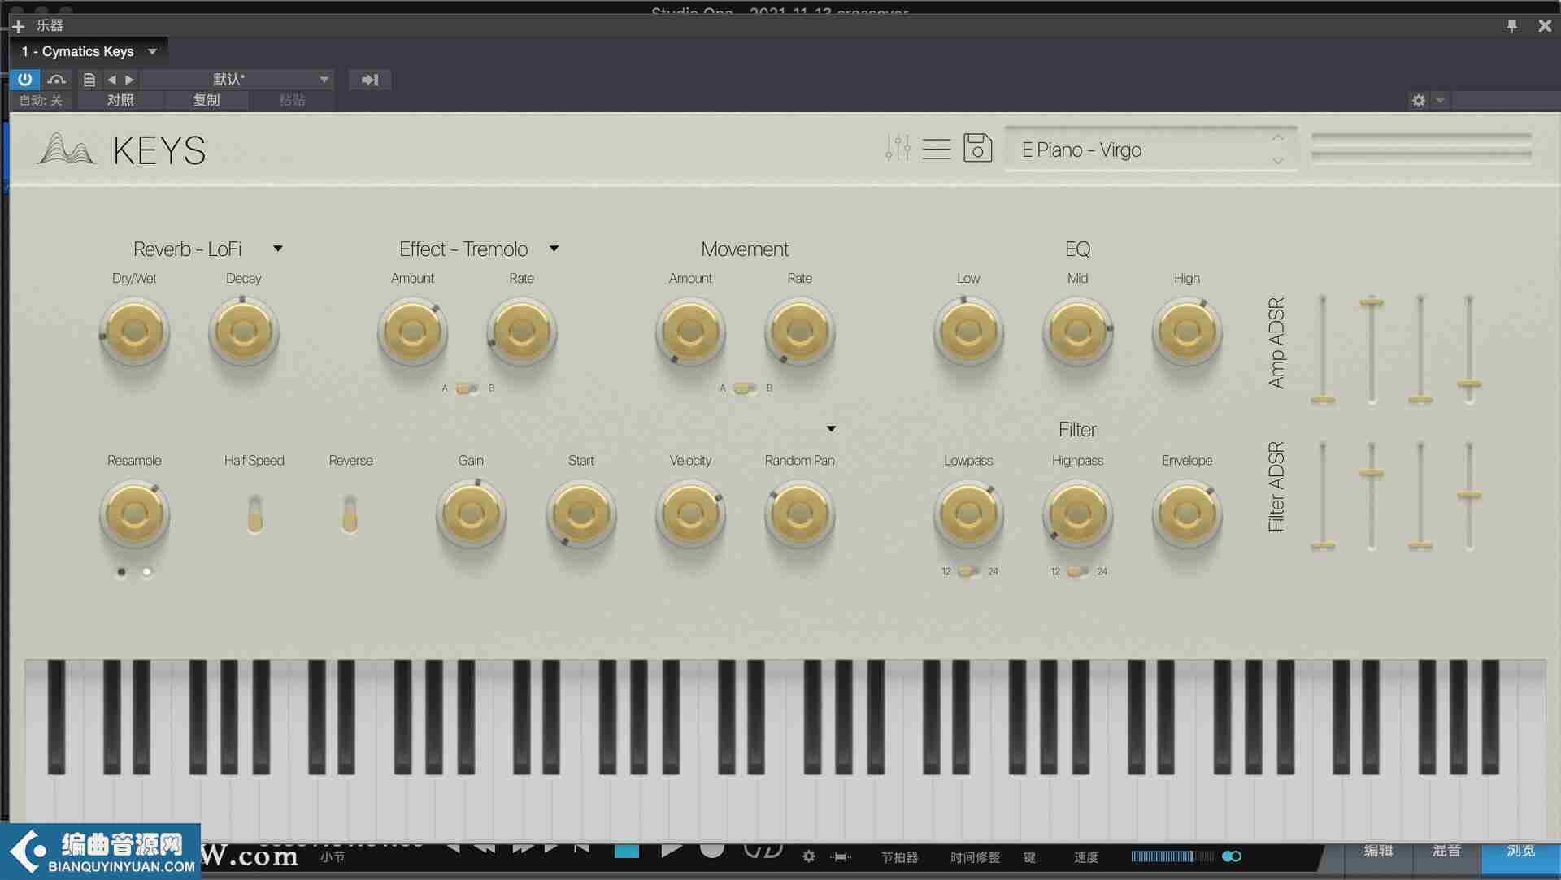Click the Tremolo Amount knob

(x=412, y=332)
